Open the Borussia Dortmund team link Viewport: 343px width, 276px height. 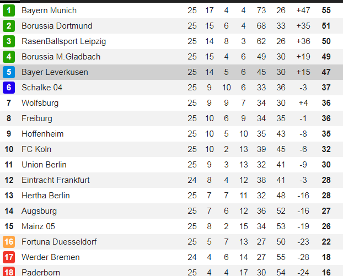coord(57,26)
